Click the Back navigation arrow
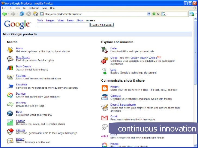The height and width of the screenshot is (148, 198). (4, 14)
